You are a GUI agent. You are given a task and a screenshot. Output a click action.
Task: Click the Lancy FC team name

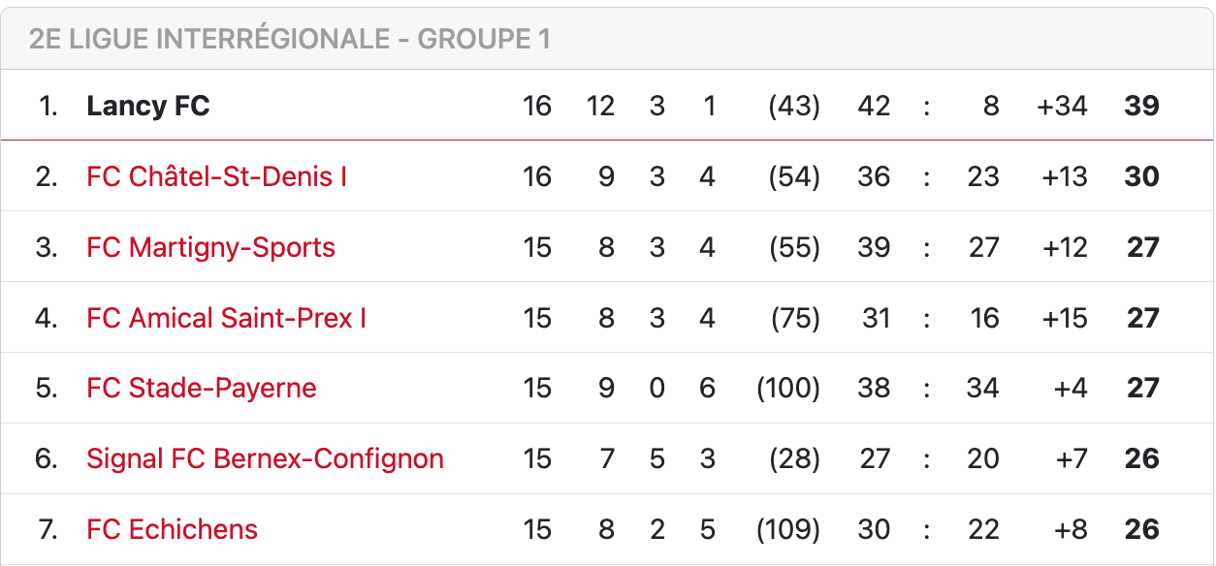point(147,106)
